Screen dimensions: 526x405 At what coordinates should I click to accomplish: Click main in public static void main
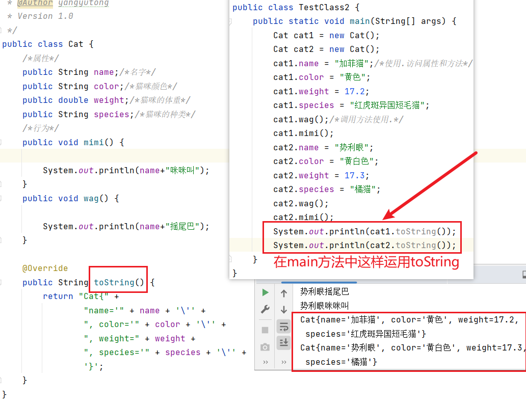(x=360, y=21)
